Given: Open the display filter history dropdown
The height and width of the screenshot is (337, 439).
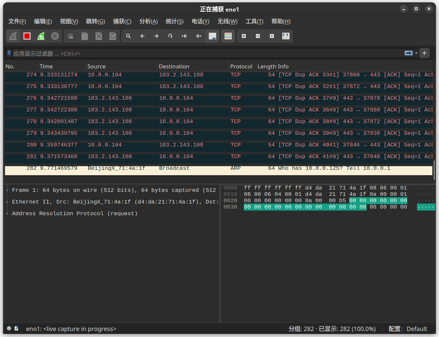Looking at the screenshot, I should click(416, 53).
